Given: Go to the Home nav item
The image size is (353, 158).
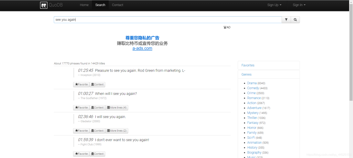Looking at the screenshot, I should point(84,5).
